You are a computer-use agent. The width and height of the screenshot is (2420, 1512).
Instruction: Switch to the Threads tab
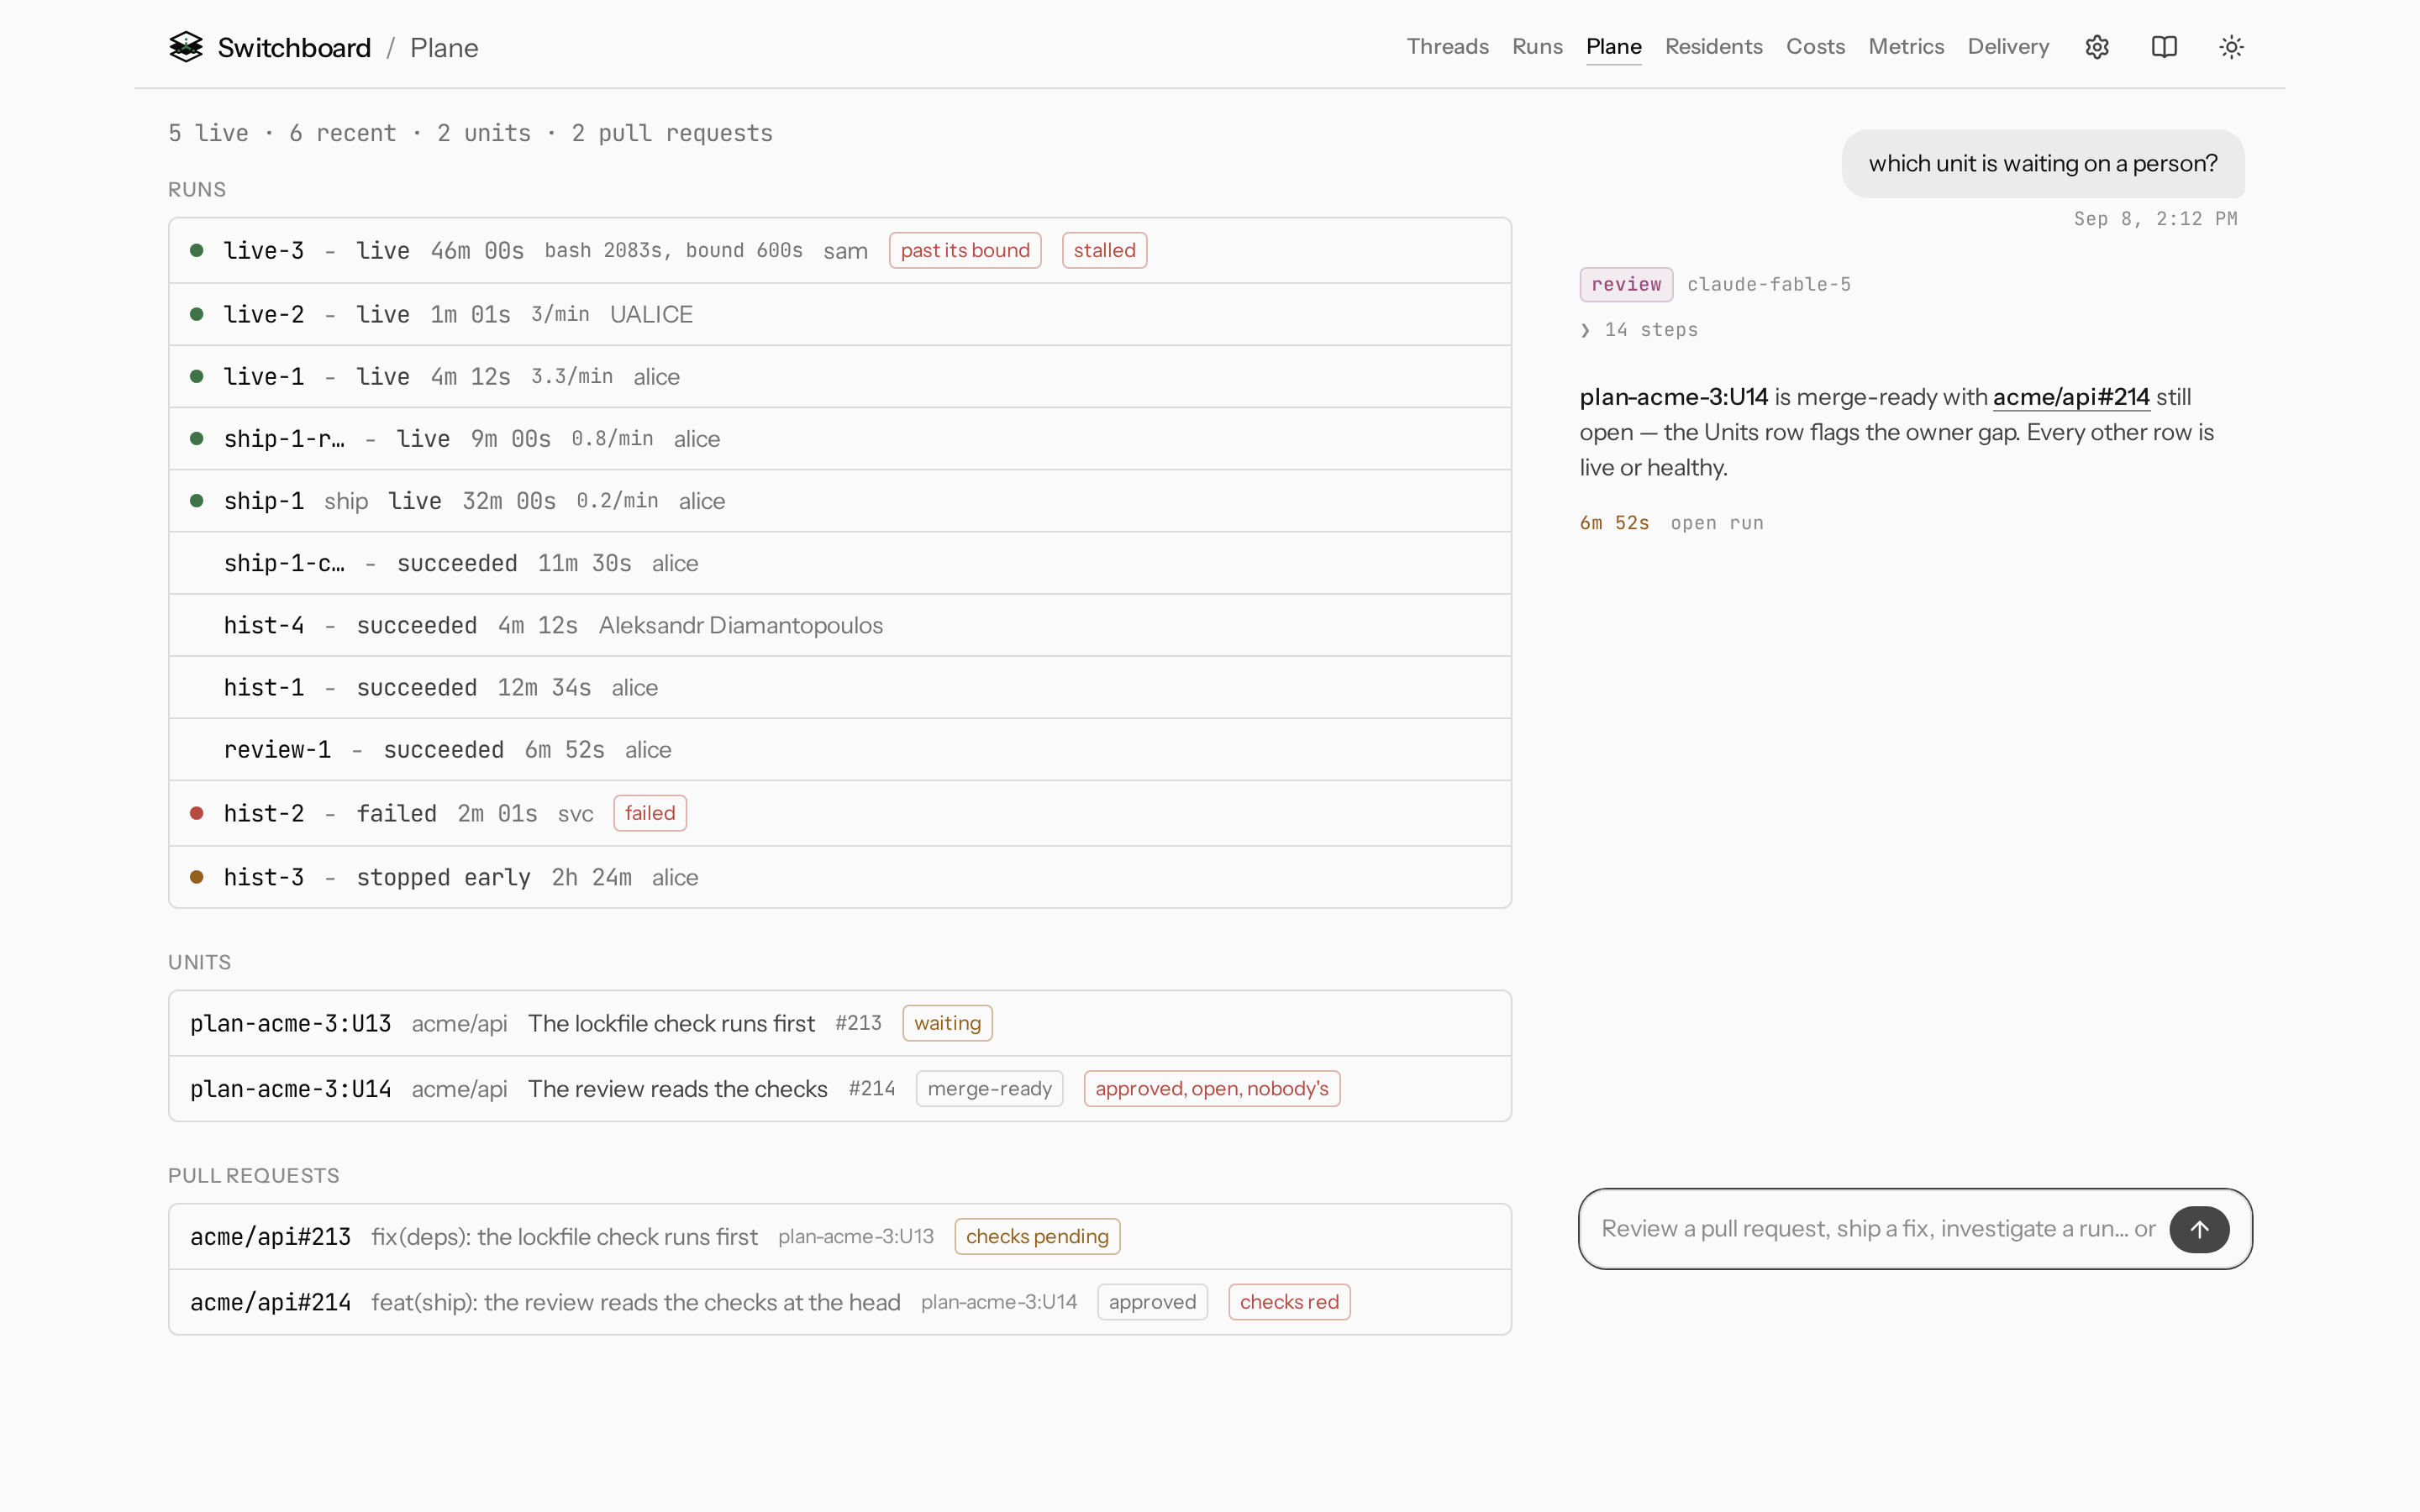click(x=1447, y=47)
